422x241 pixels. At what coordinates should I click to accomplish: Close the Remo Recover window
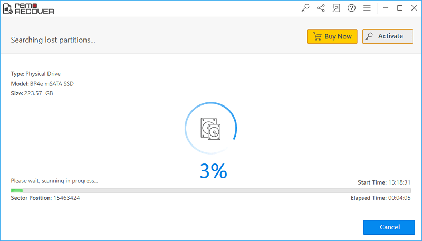[413, 8]
